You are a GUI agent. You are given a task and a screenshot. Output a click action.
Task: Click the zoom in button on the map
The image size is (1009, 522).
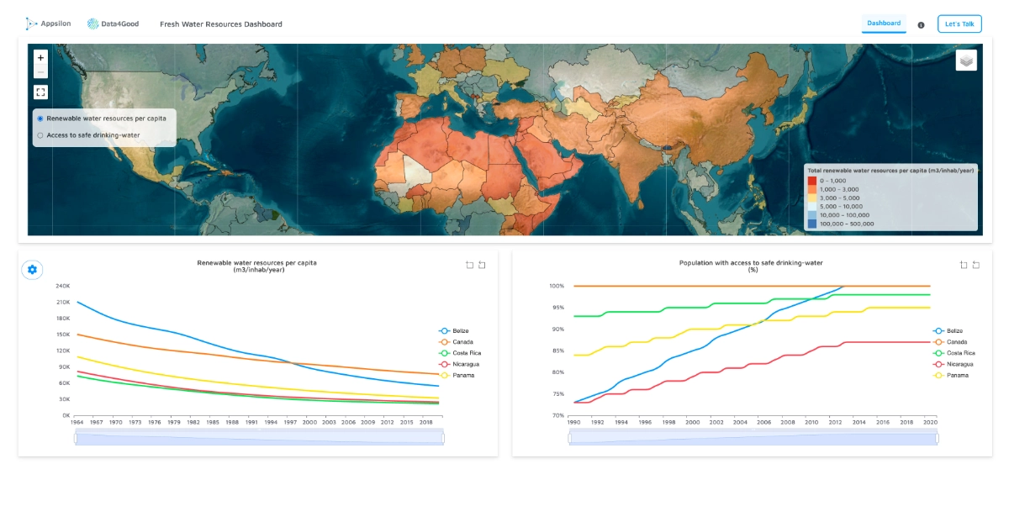point(40,58)
